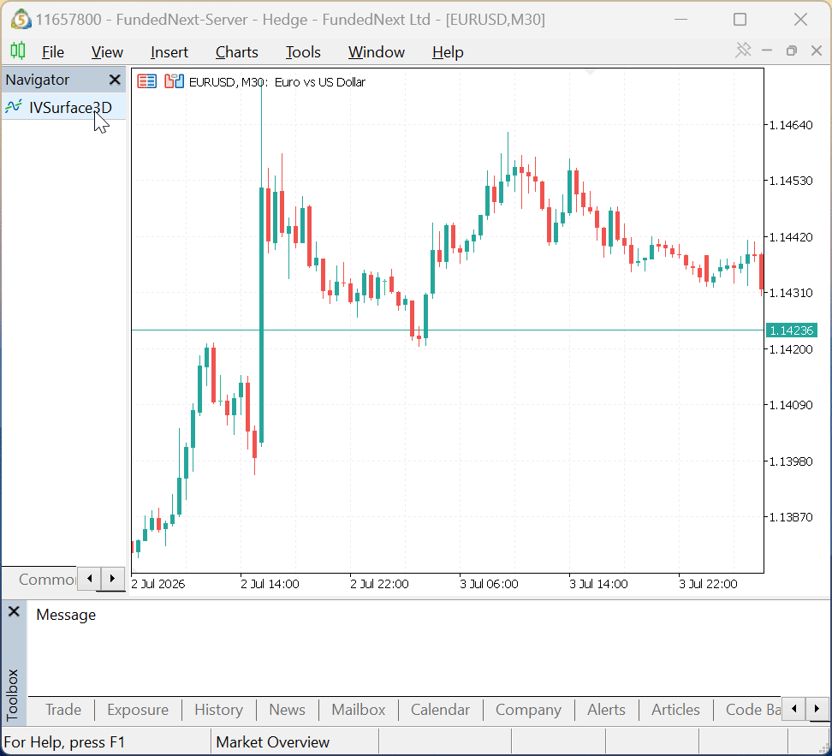Click Market Overview in status bar
Screen dimensions: 832x756
[273, 742]
